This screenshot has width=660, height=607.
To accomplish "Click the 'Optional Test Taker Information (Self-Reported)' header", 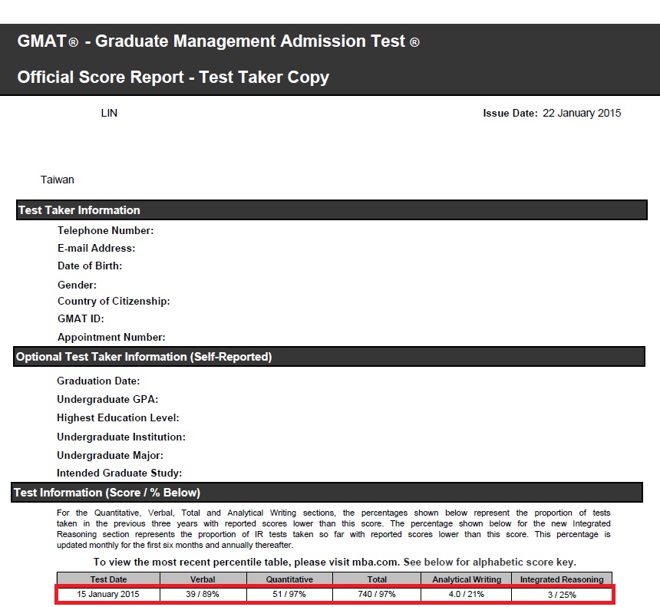I will 329,357.
